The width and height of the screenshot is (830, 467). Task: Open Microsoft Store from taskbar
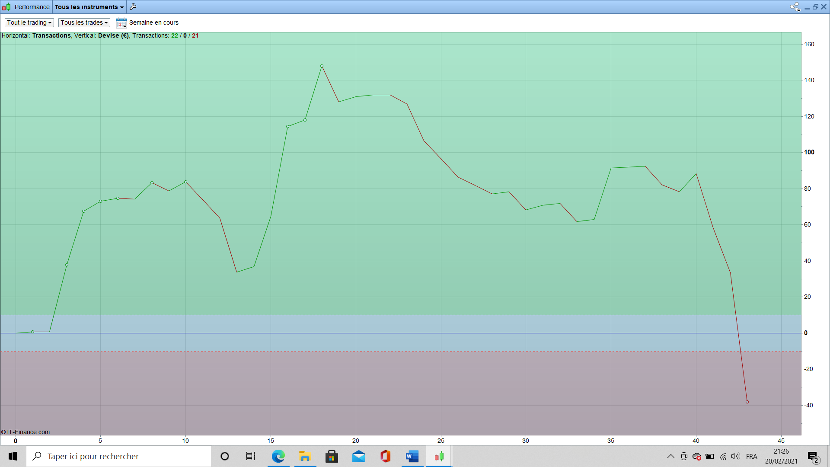pos(332,457)
